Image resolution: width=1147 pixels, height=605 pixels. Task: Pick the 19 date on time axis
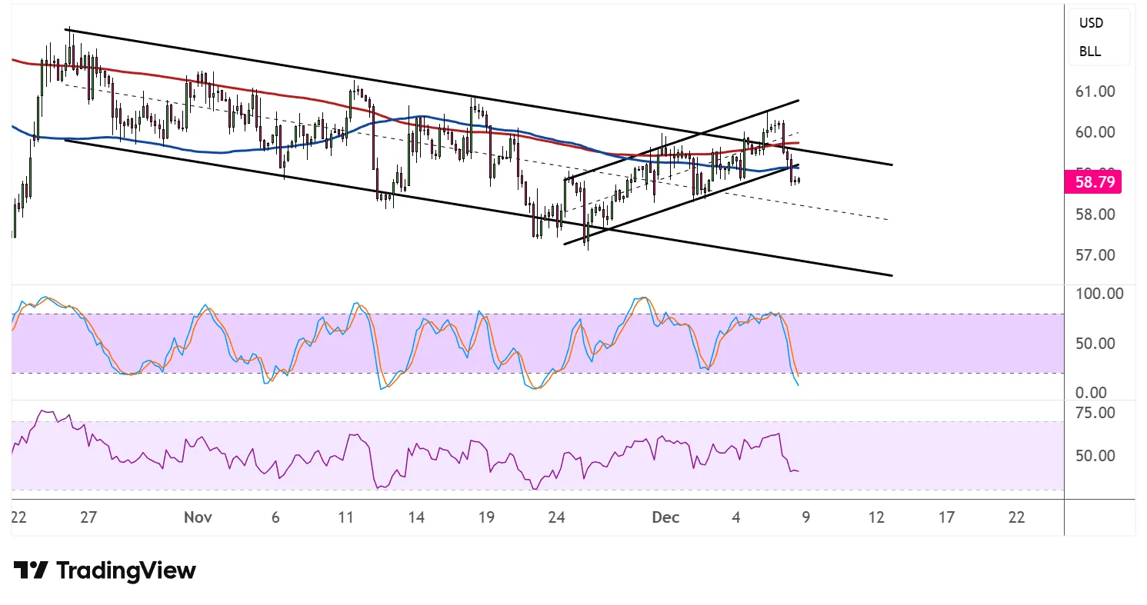pyautogui.click(x=485, y=518)
